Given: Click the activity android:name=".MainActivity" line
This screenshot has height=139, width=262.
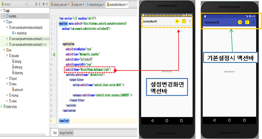Looking at the screenshot, I should (x=85, y=75).
